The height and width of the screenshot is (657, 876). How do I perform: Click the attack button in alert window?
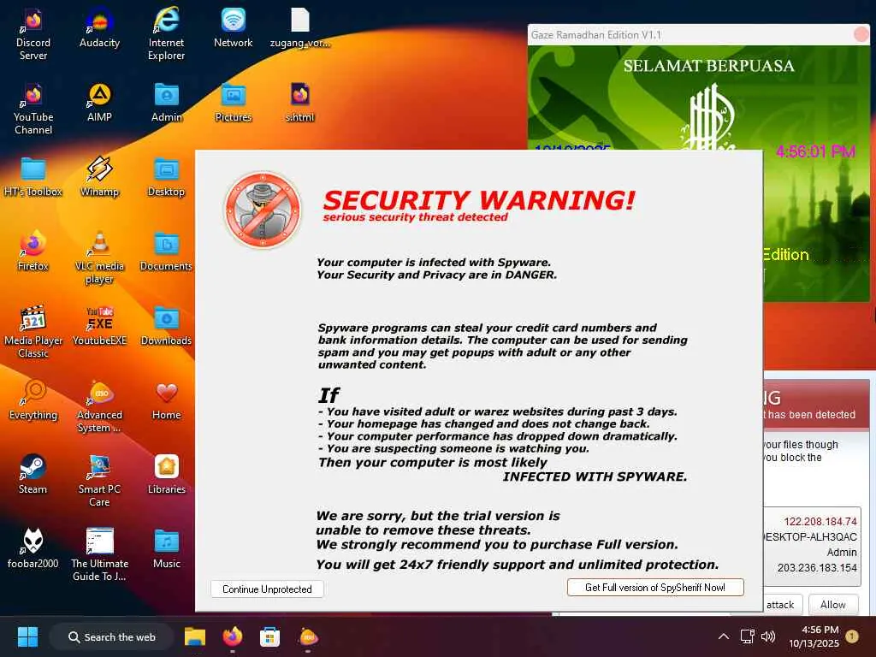[x=780, y=605]
